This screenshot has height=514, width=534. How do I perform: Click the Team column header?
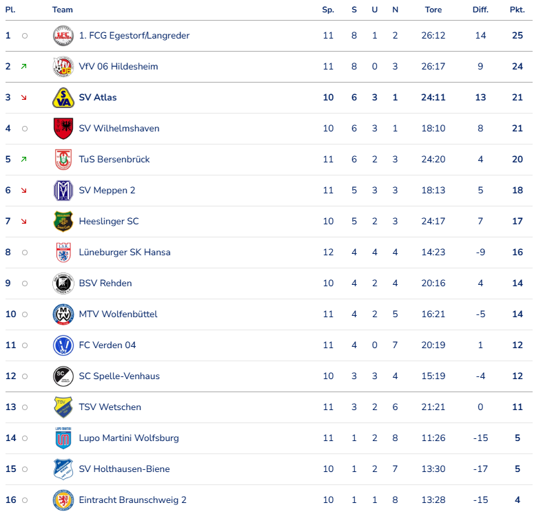[62, 10]
